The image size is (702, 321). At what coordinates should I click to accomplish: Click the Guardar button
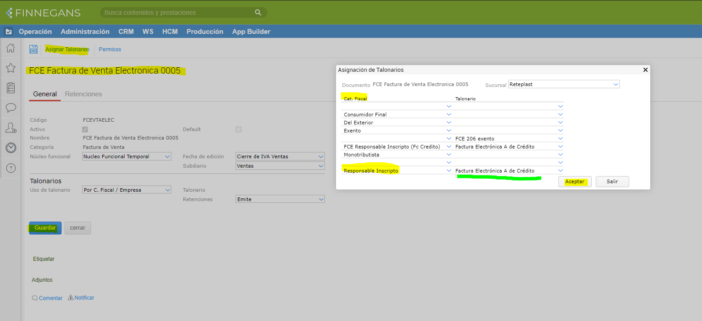click(x=45, y=228)
